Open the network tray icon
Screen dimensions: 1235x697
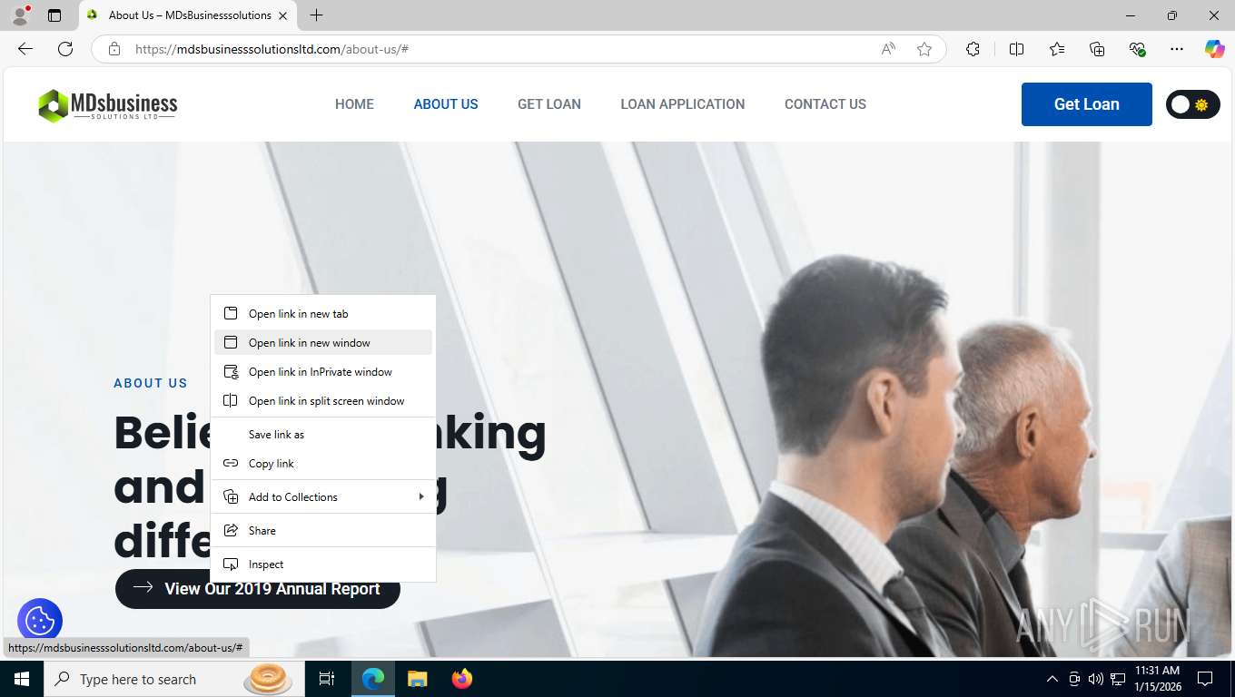(1118, 679)
